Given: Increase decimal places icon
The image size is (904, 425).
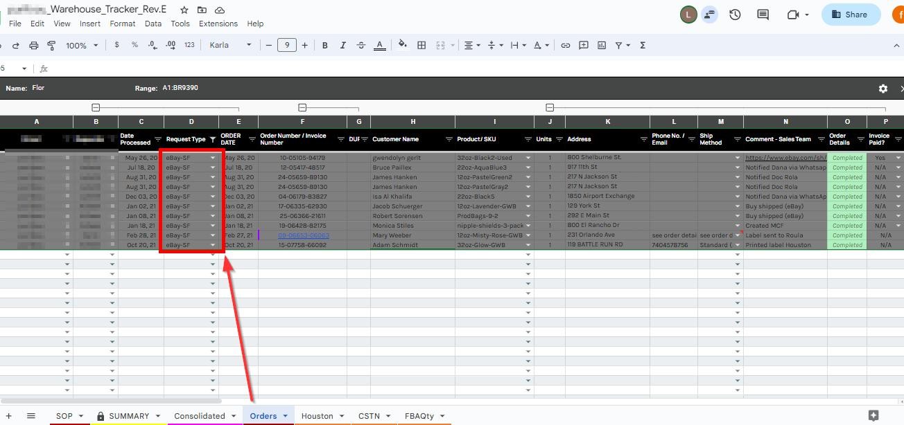Looking at the screenshot, I should pyautogui.click(x=171, y=45).
